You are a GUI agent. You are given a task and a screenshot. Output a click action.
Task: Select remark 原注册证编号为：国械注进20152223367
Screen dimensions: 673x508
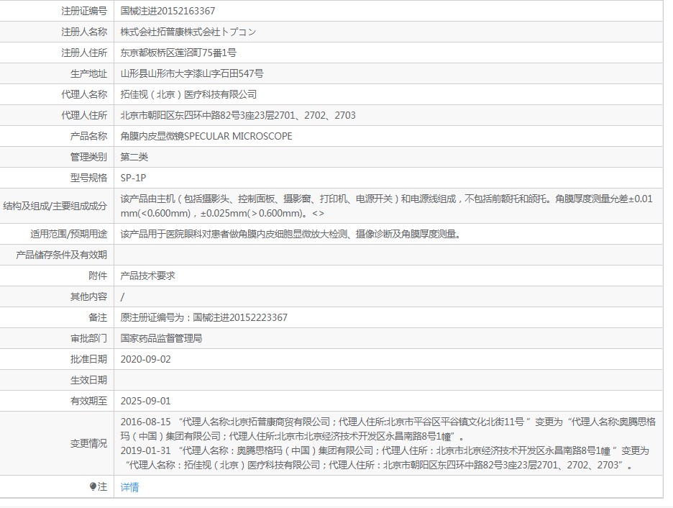point(204,317)
